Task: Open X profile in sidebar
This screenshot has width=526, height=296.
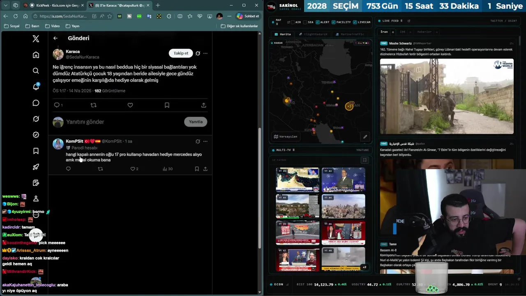Action: 36,199
